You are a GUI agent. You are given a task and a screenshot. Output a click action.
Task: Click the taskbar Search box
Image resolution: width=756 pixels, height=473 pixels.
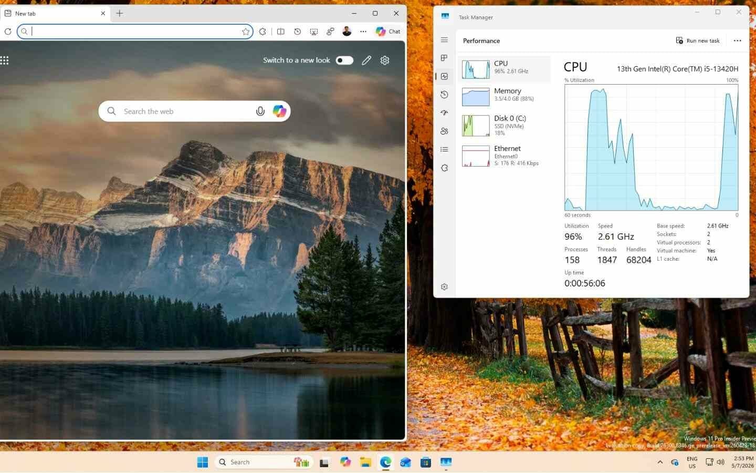pyautogui.click(x=264, y=462)
